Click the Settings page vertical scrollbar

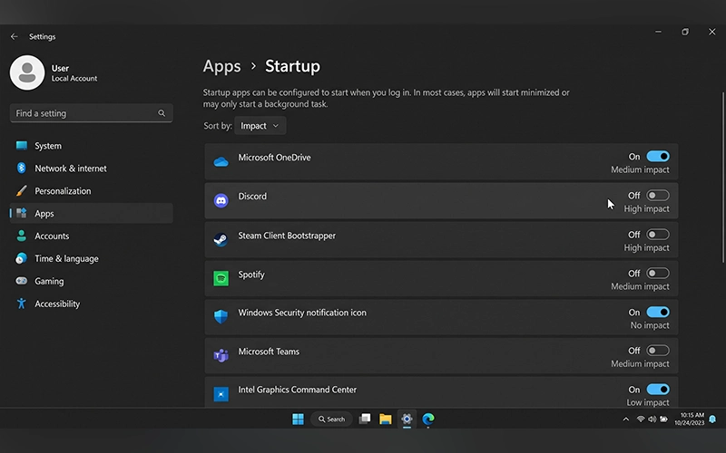tap(722, 178)
